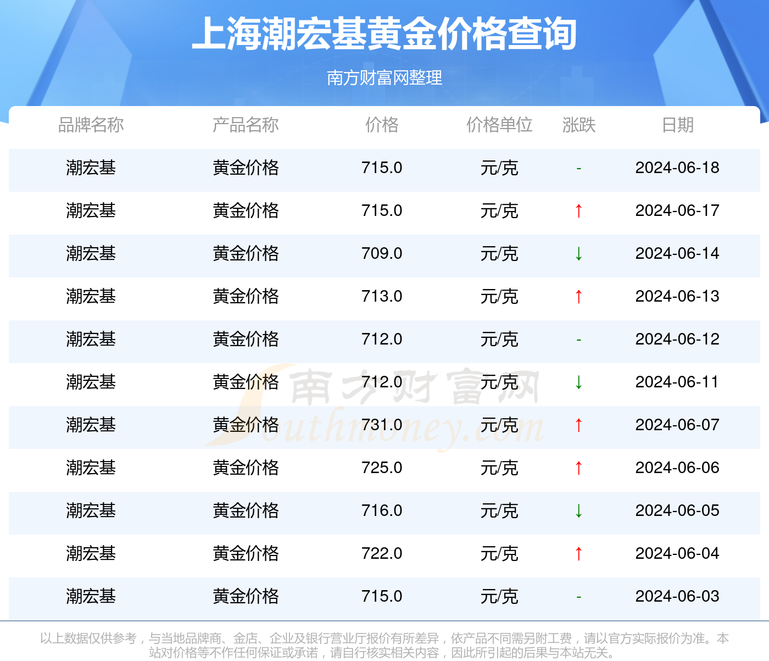769x661 pixels.
Task: Click the green down arrow for 2024-06-11
Action: click(x=578, y=382)
